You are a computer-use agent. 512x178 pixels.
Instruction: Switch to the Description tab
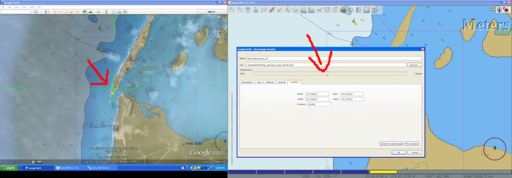(247, 82)
